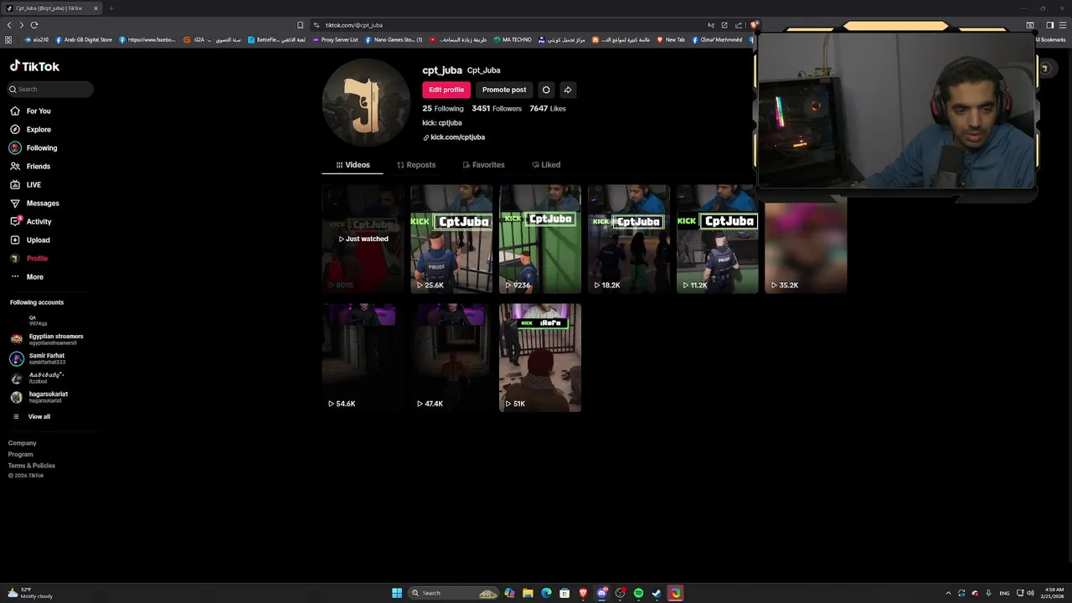This screenshot has height=603, width=1072.
Task: Reload the page with refresh icon
Action: 34,25
